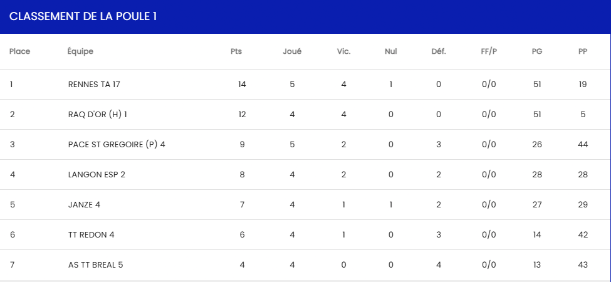Click the PP column header
This screenshot has height=282, width=611.
pyautogui.click(x=583, y=51)
